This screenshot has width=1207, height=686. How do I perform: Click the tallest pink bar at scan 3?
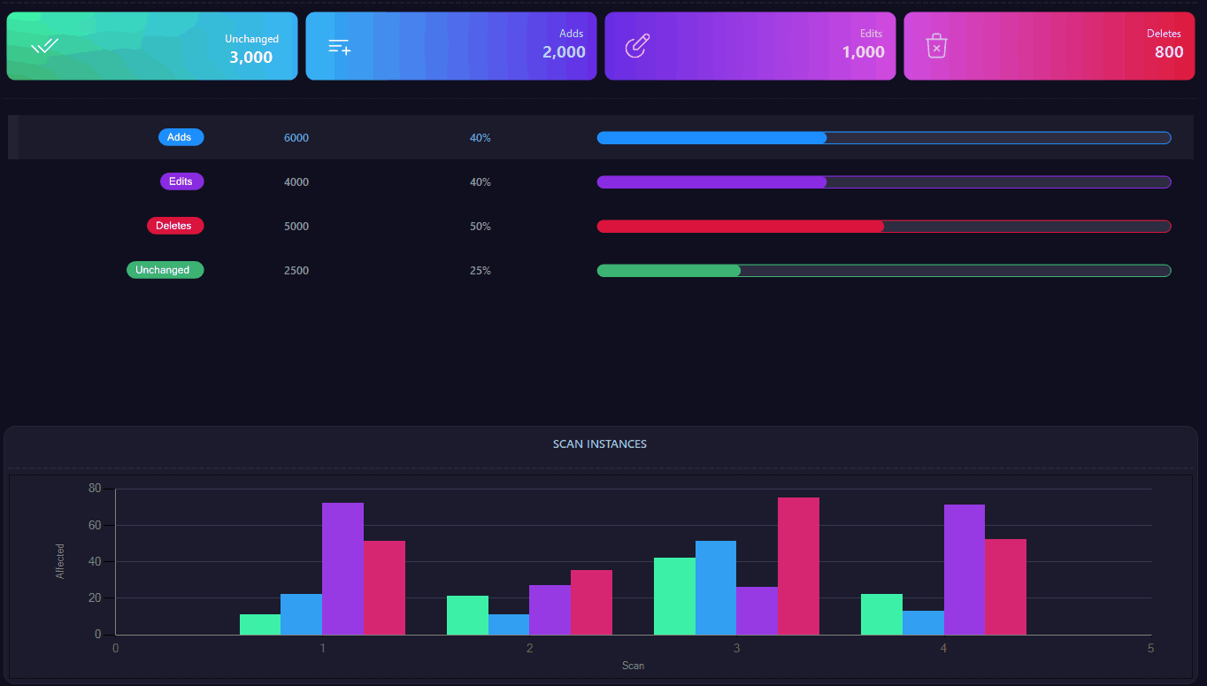(x=798, y=566)
